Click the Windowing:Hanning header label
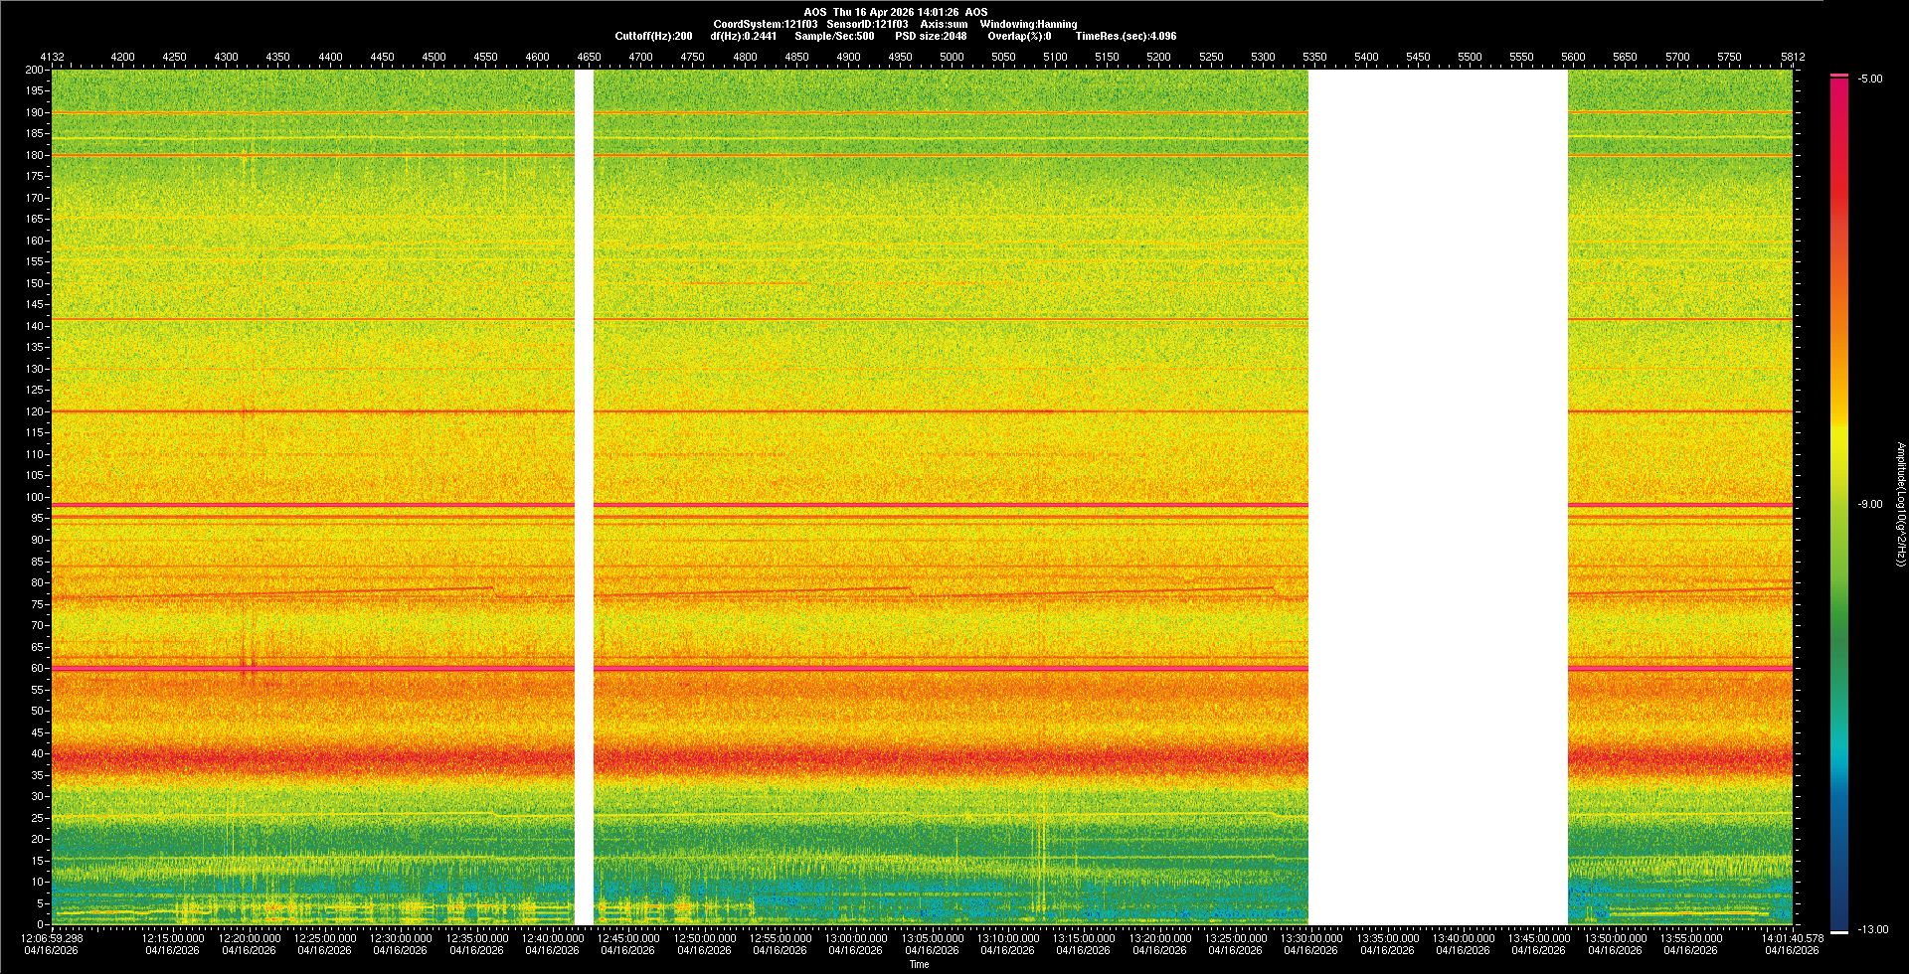The width and height of the screenshot is (1909, 974). click(1028, 24)
